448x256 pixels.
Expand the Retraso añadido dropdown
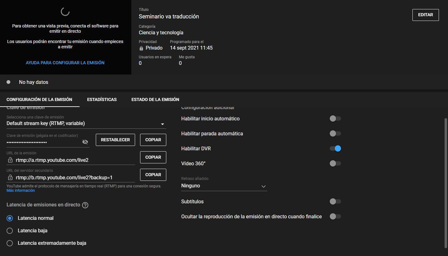tap(224, 186)
